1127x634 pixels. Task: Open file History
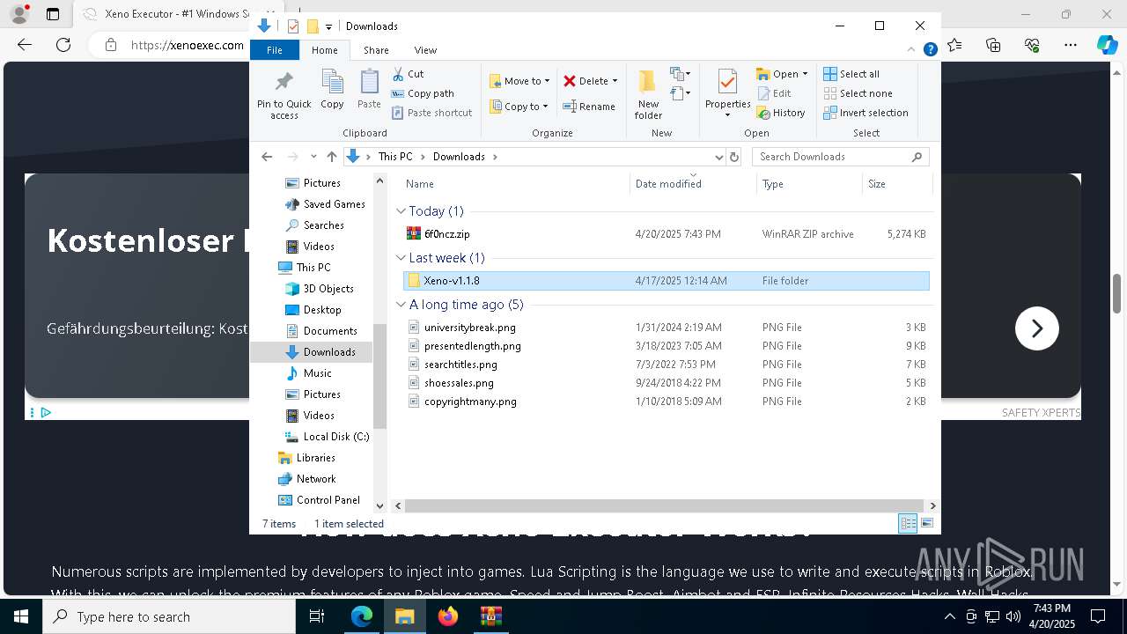coord(781,113)
